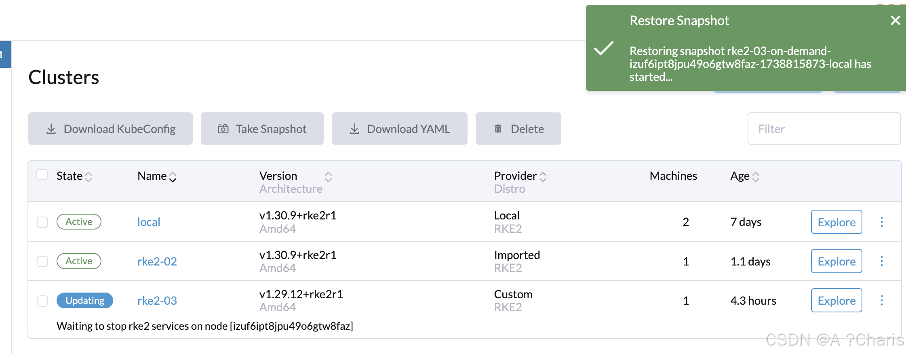Sort clusters by Age column
906x354 pixels.
[745, 176]
